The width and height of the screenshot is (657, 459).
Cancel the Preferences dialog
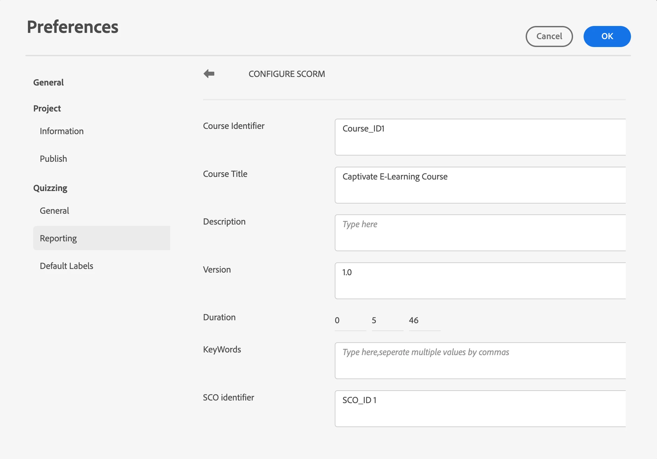pos(549,36)
